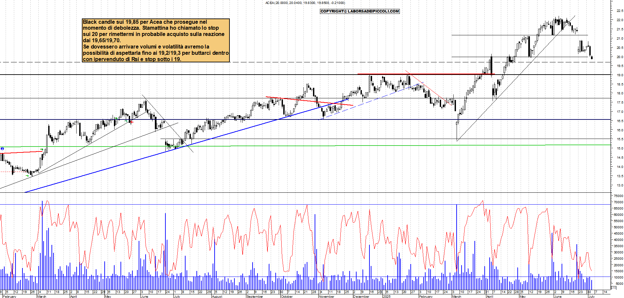Click the 14.5 price axis label
624x298 pixels.
(620, 158)
